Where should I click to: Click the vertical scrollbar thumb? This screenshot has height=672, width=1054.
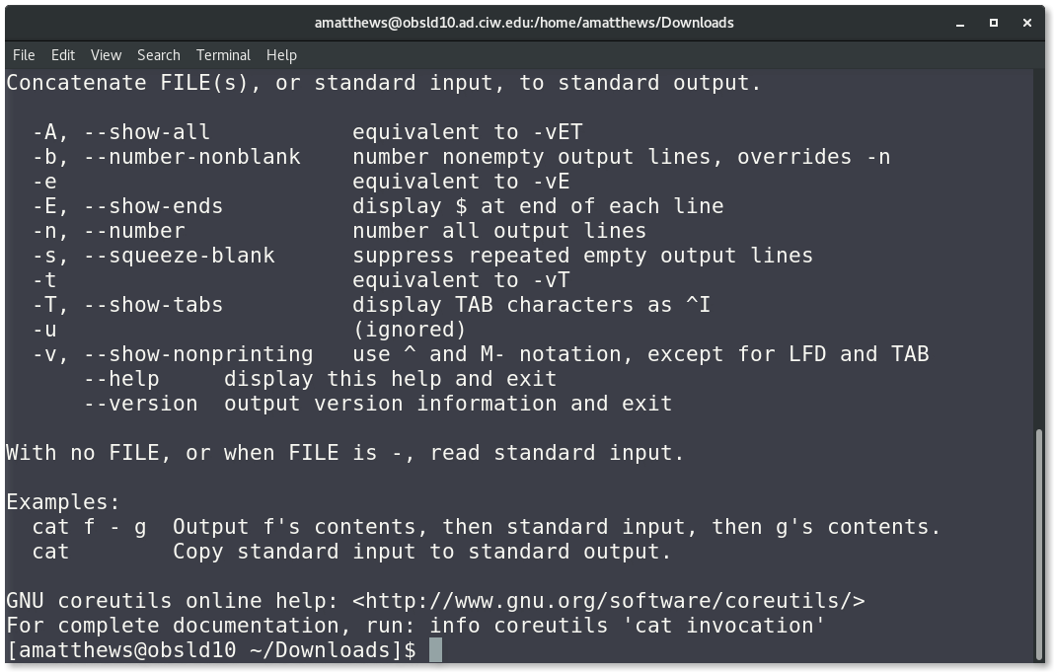coord(1040,545)
